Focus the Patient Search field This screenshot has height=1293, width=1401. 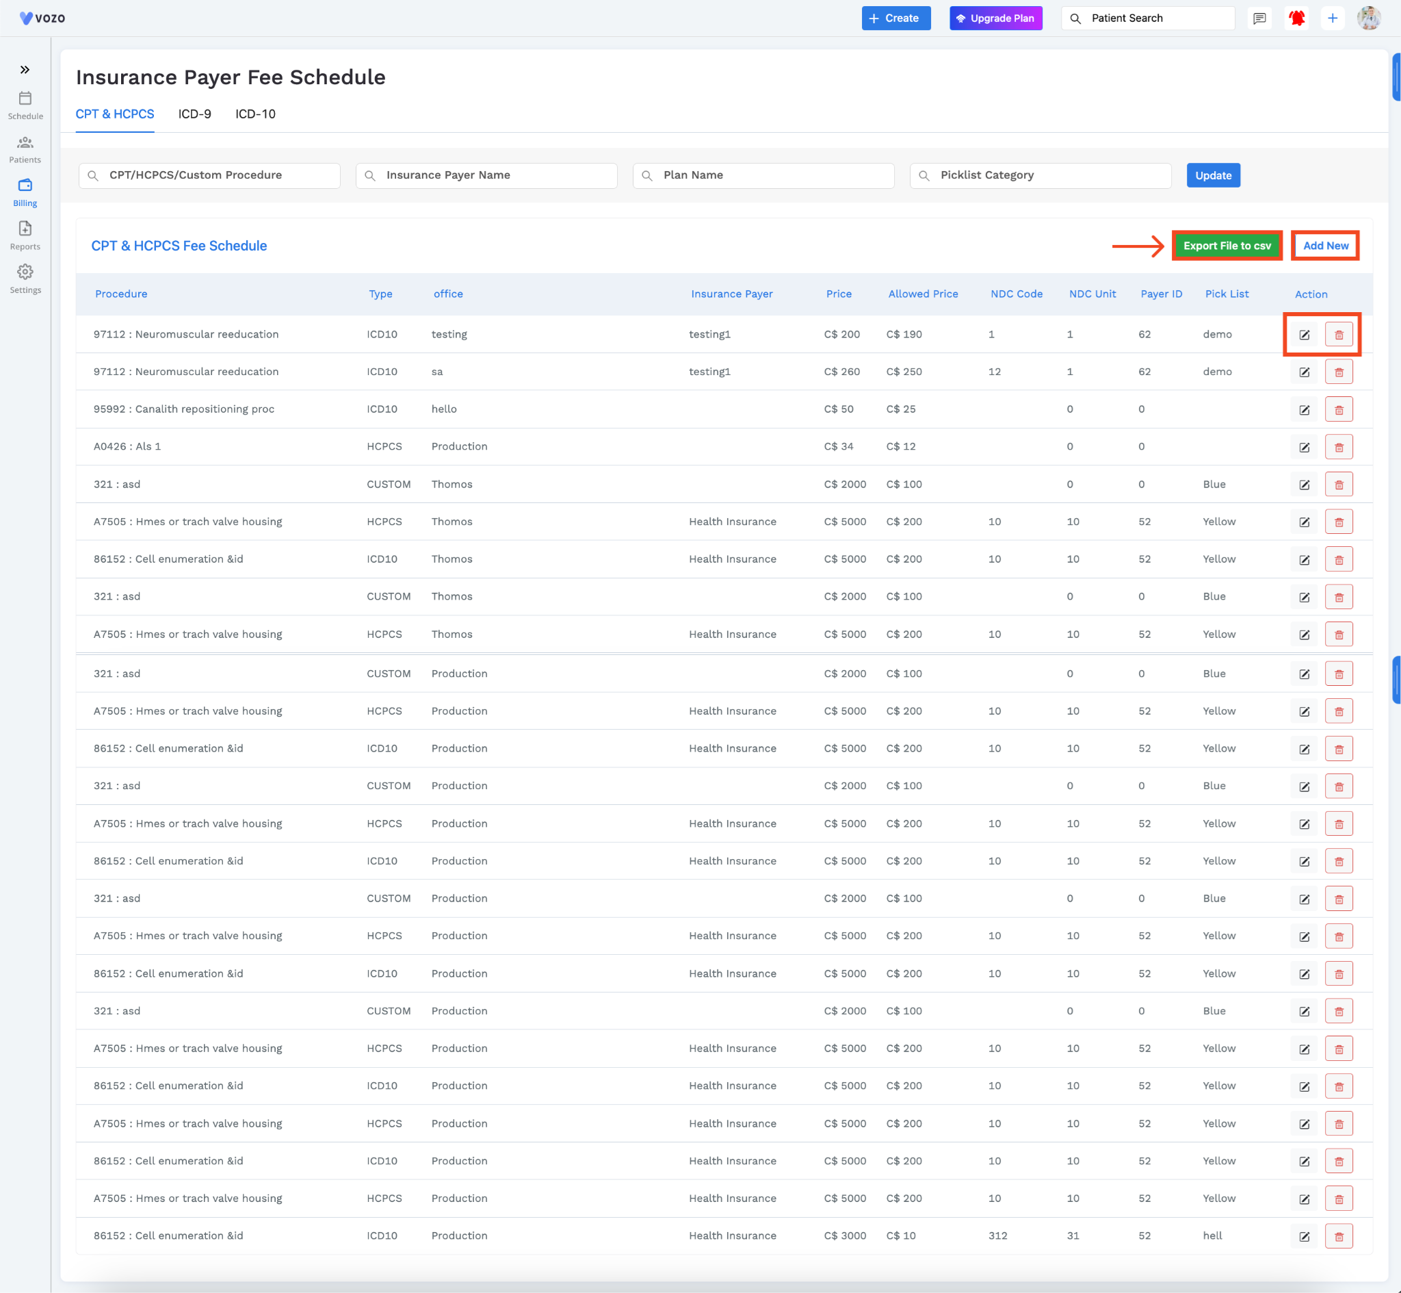[x=1148, y=18]
